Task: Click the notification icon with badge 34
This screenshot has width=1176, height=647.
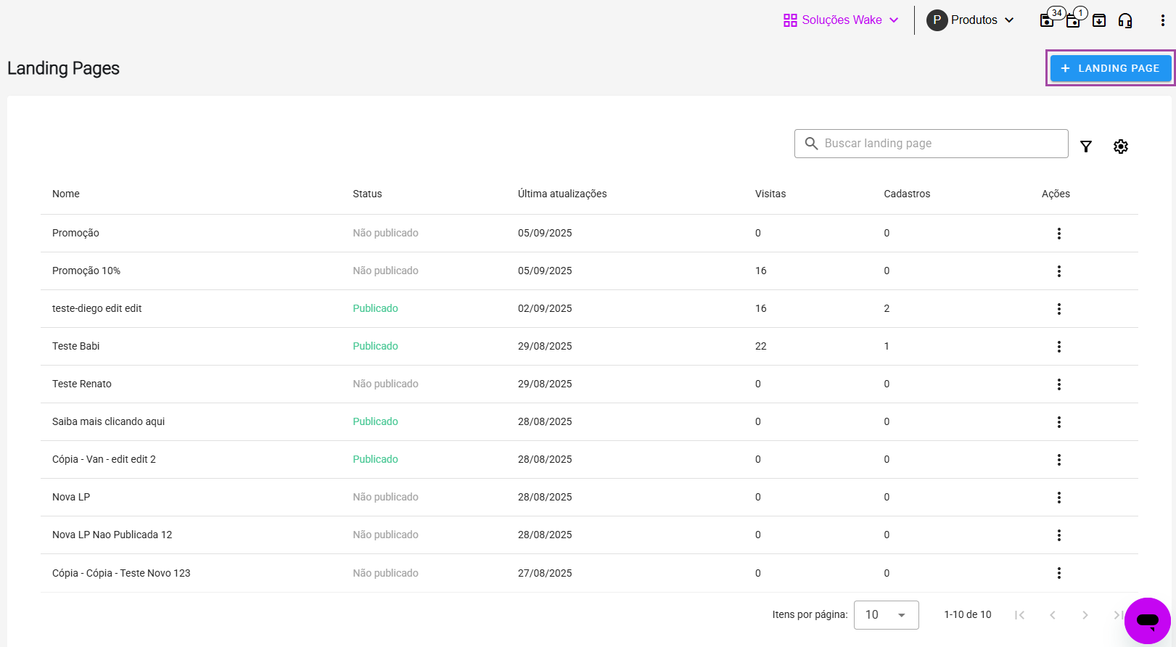Action: click(x=1048, y=20)
